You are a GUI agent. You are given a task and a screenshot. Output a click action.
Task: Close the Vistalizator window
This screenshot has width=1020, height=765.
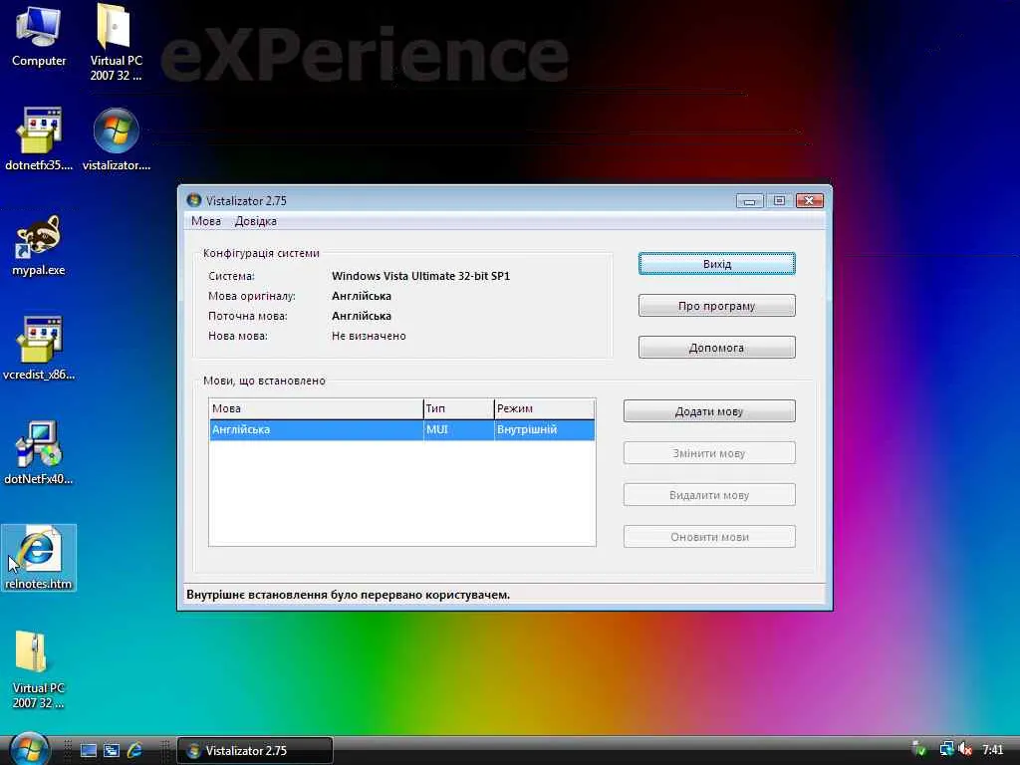809,200
